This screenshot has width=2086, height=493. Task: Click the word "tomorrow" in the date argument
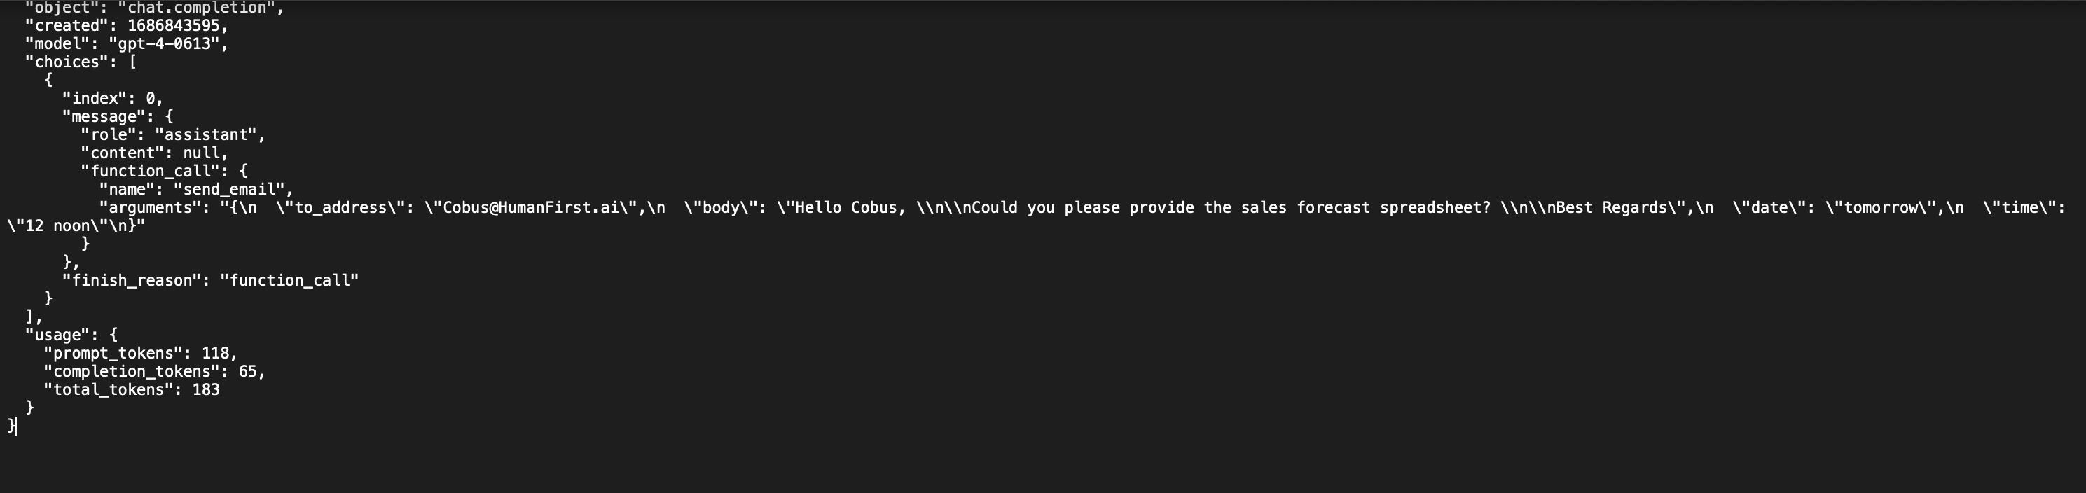point(1880,208)
